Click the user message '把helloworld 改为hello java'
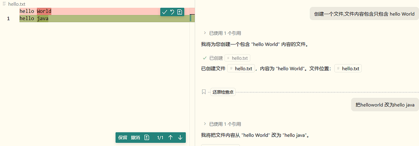 point(385,105)
